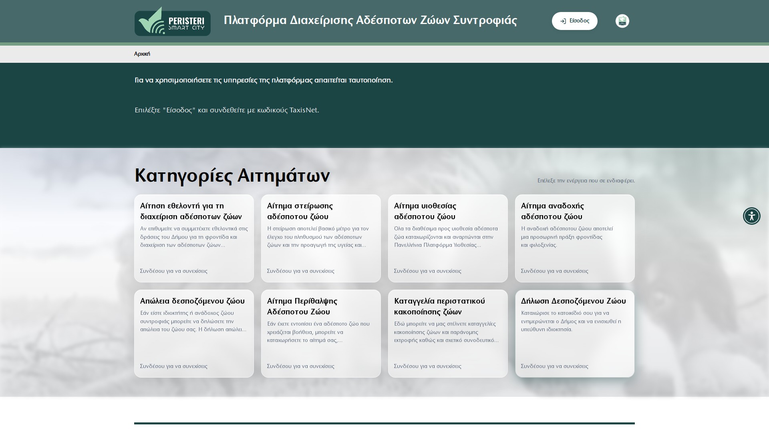This screenshot has height=432, width=769.
Task: Click the Peristeri Smart City logo
Action: point(172,21)
